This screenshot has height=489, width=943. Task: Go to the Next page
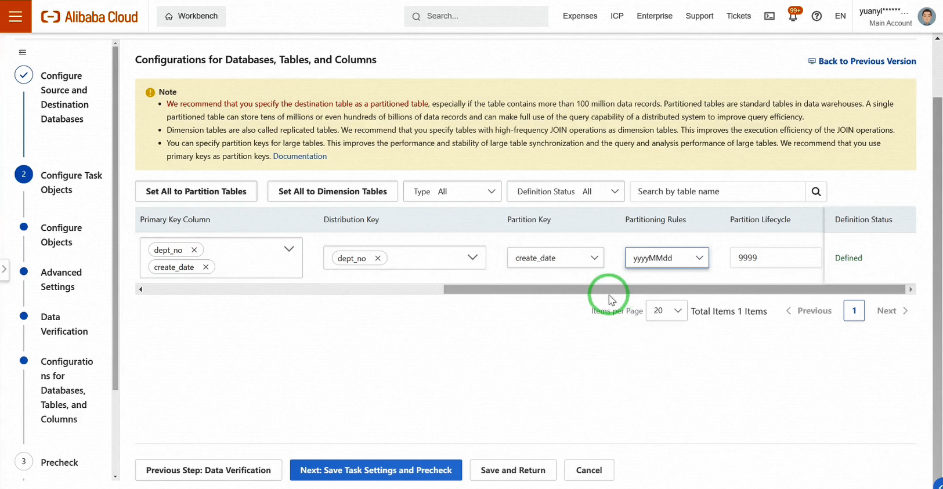(893, 311)
